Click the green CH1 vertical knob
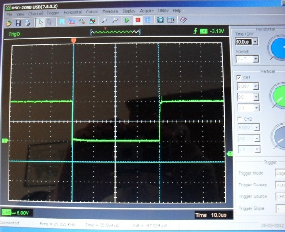The height and width of the screenshot is (232, 285). tap(278, 96)
